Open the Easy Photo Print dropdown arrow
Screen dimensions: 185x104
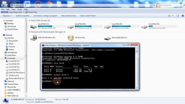(x=24, y=12)
